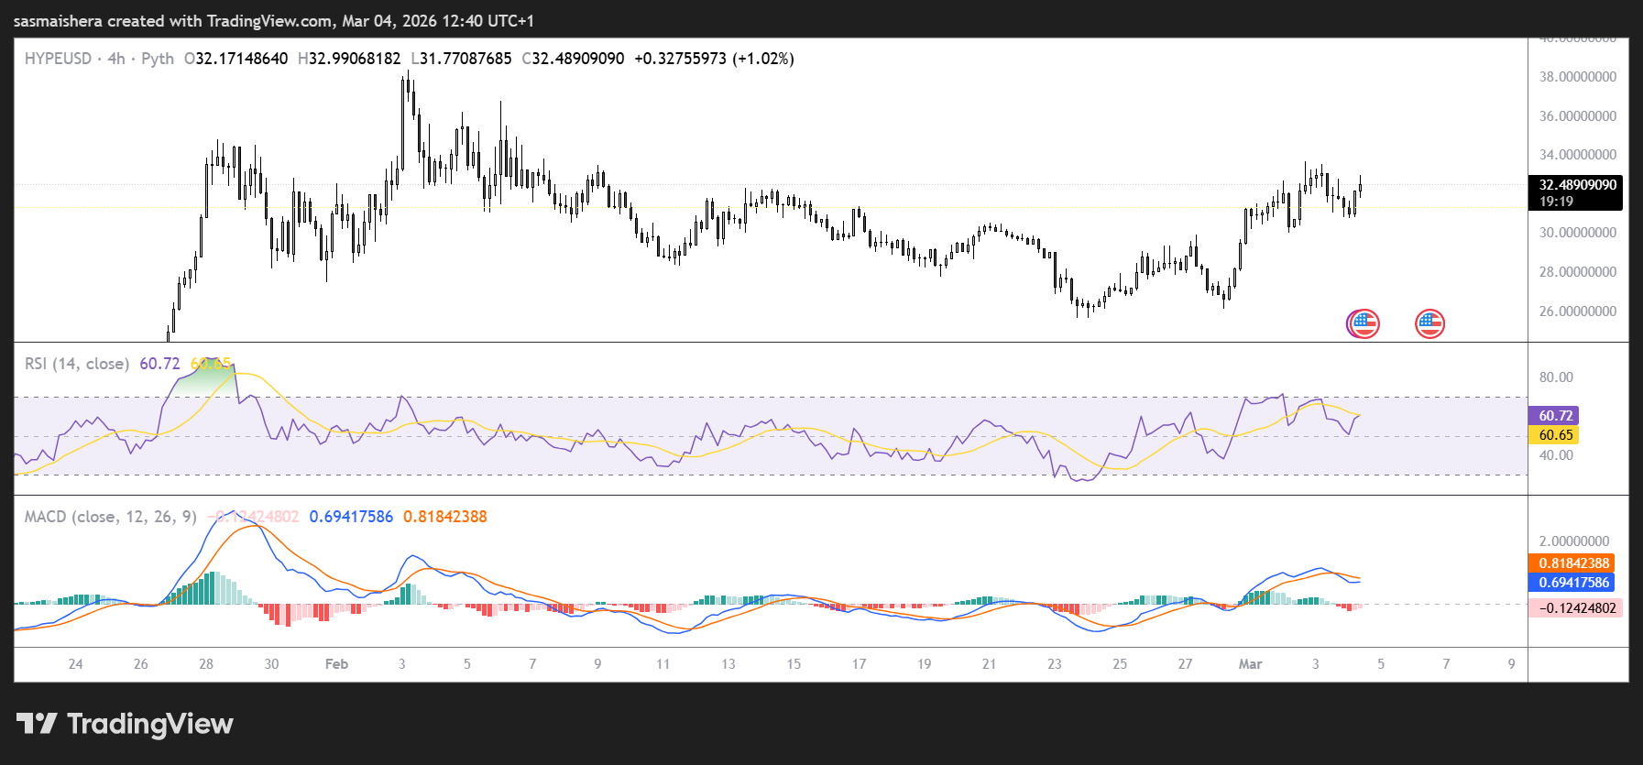1643x765 pixels.
Task: Click the blue 0.69417586 value in the MACD legend
Action: [x=351, y=517]
